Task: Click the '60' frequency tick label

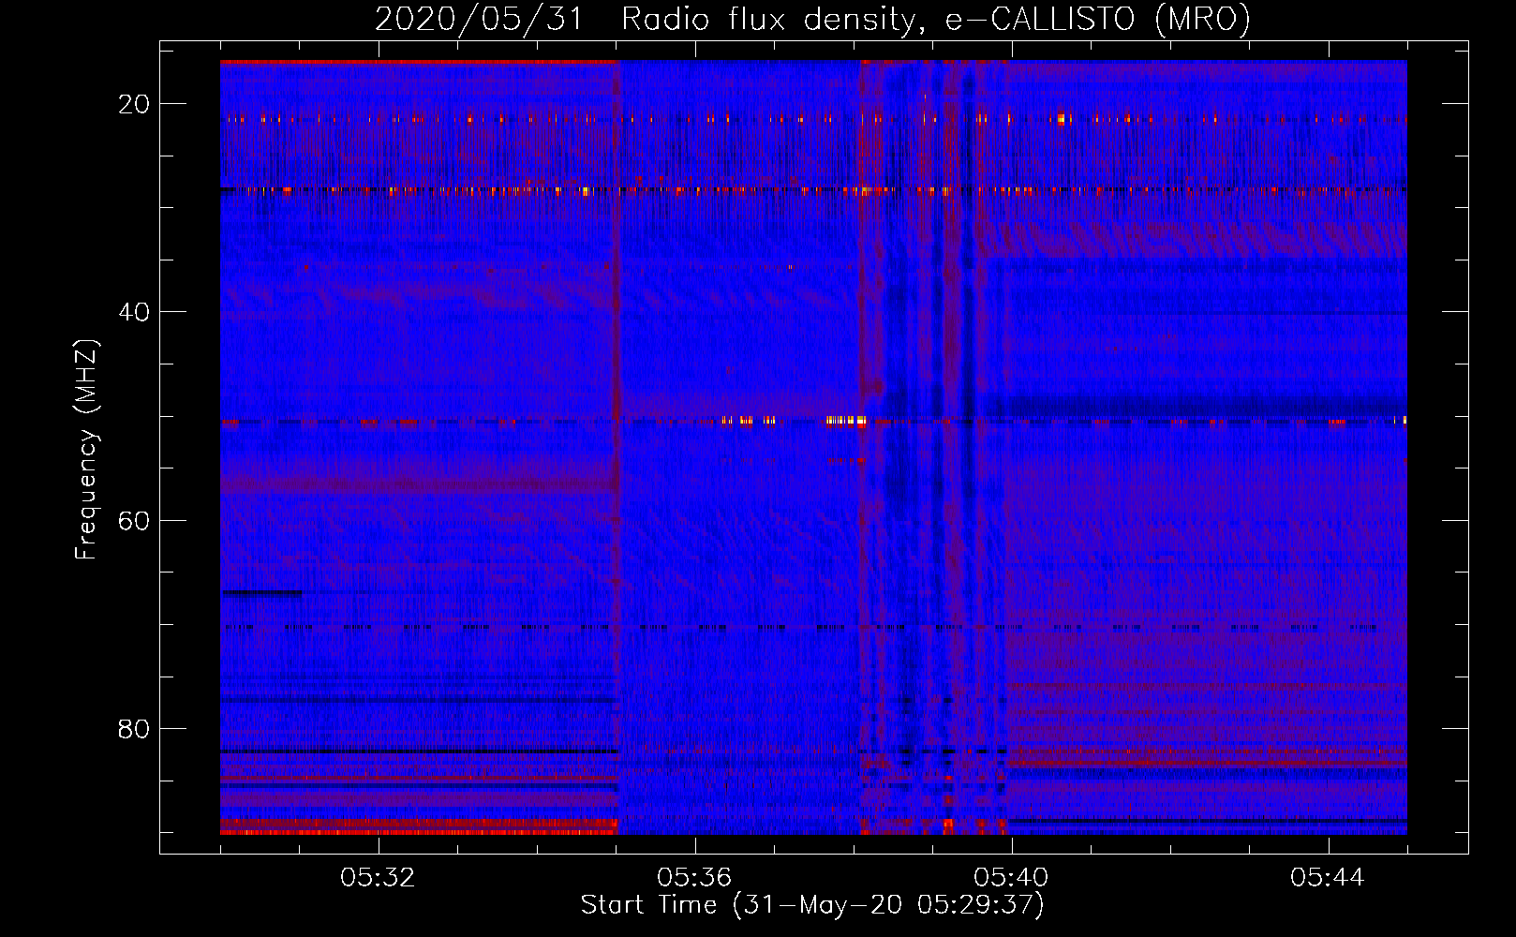Action: pyautogui.click(x=134, y=520)
